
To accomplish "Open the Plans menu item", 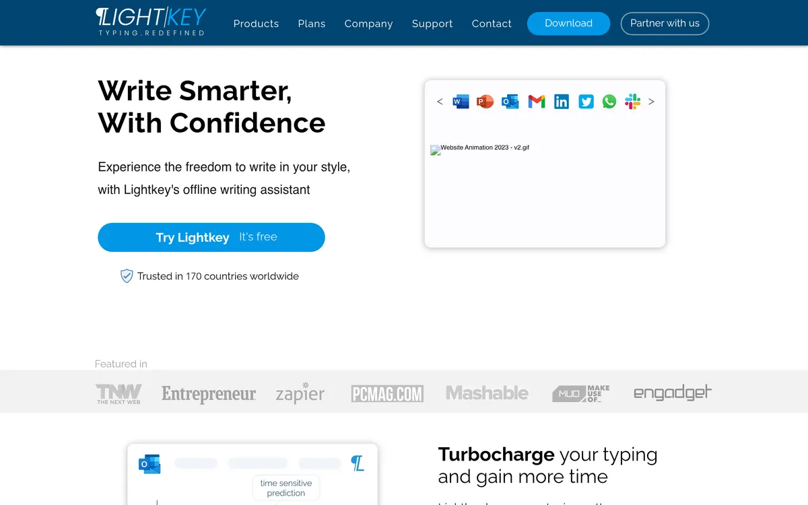I will [312, 24].
